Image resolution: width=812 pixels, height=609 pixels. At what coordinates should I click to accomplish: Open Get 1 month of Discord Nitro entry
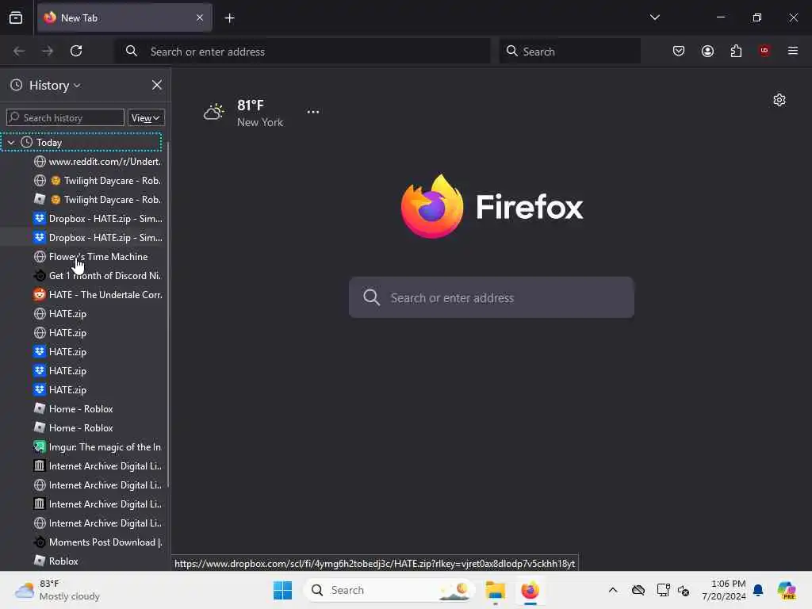(98, 275)
